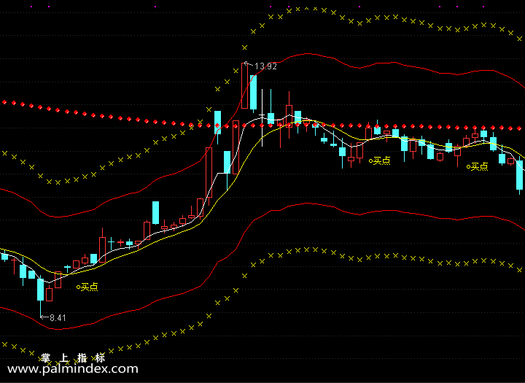Select the middle 买点 buy signal label

pyautogui.click(x=380, y=160)
